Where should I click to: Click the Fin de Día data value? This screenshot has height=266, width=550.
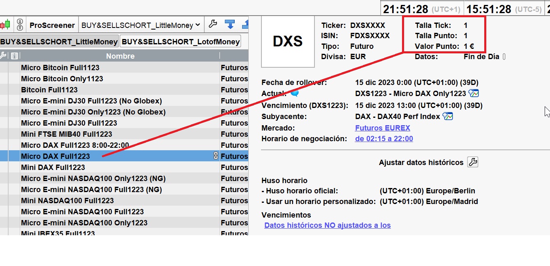click(x=481, y=57)
